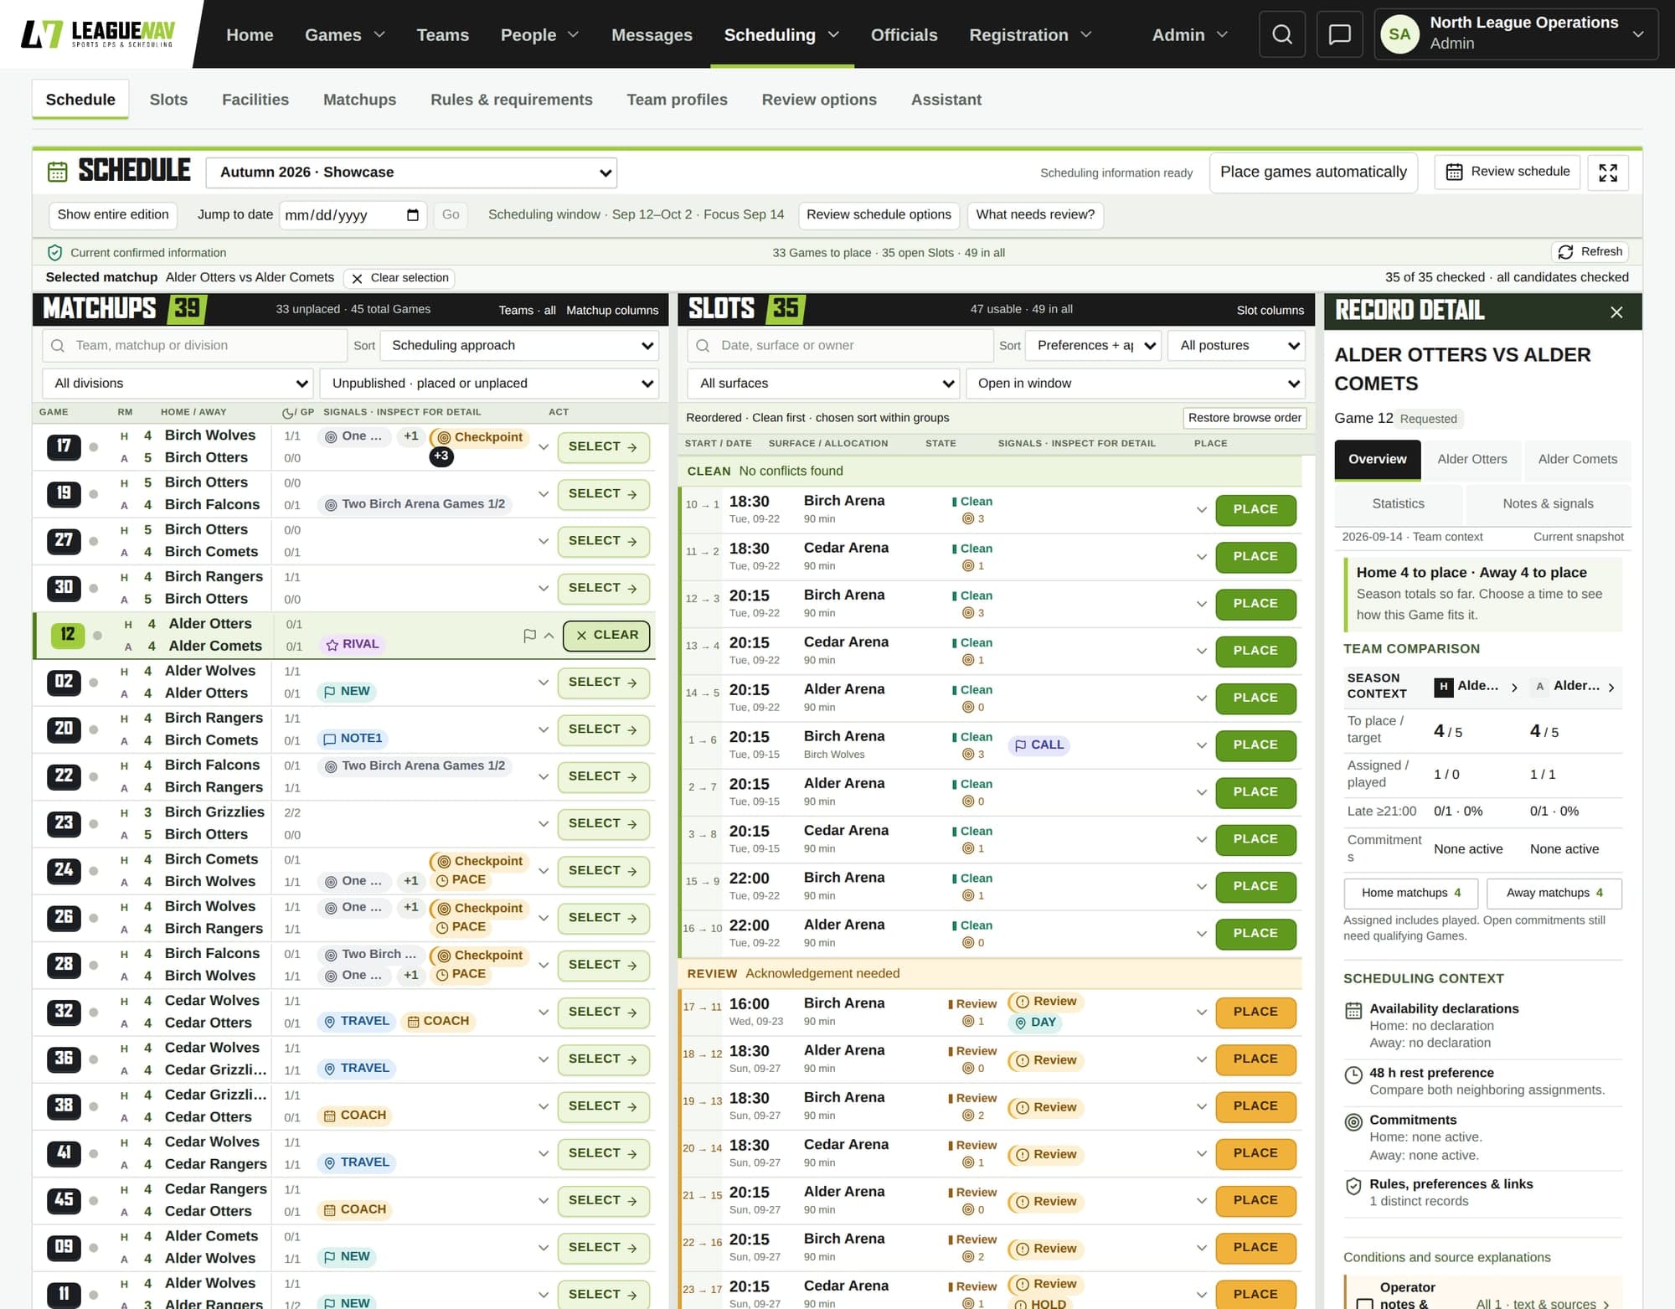Click the Review schedule button
Screen dimensions: 1675x1309
pyautogui.click(x=1507, y=172)
